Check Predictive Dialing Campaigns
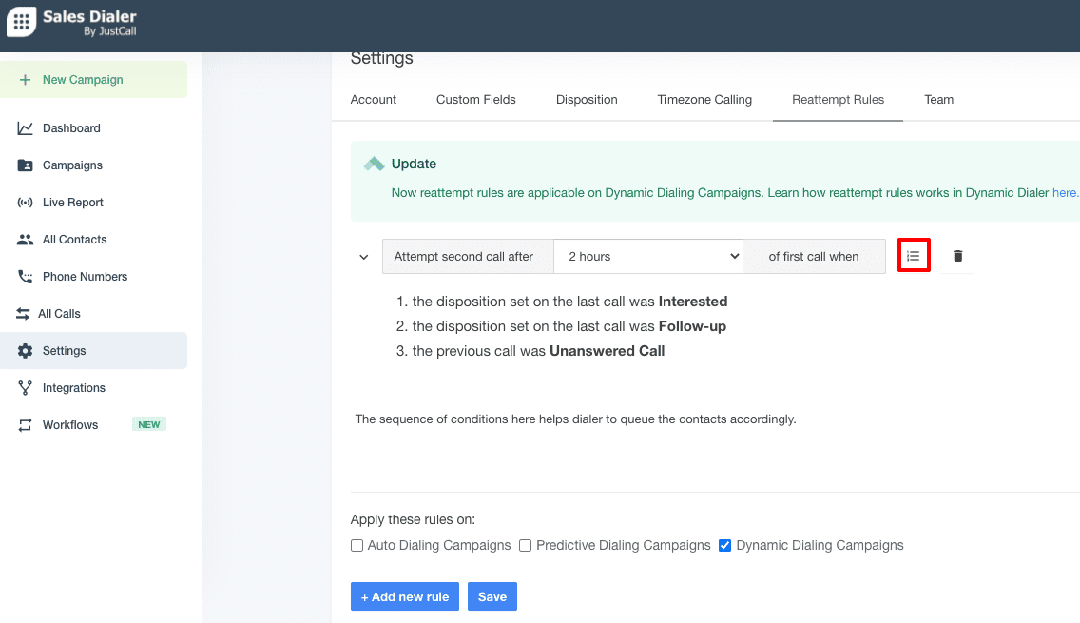This screenshot has height=623, width=1080. [525, 545]
